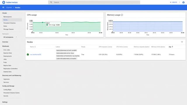Click the search magnifier icon

click(51, 2)
